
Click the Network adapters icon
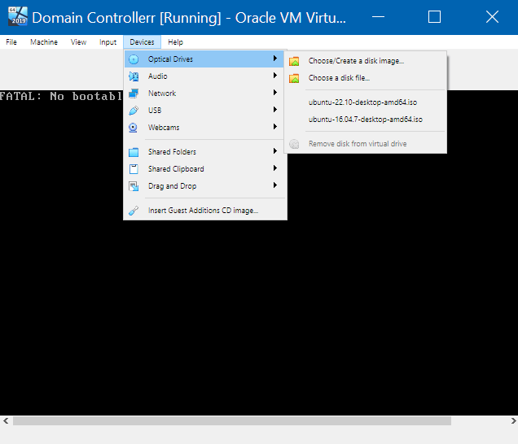pos(134,94)
